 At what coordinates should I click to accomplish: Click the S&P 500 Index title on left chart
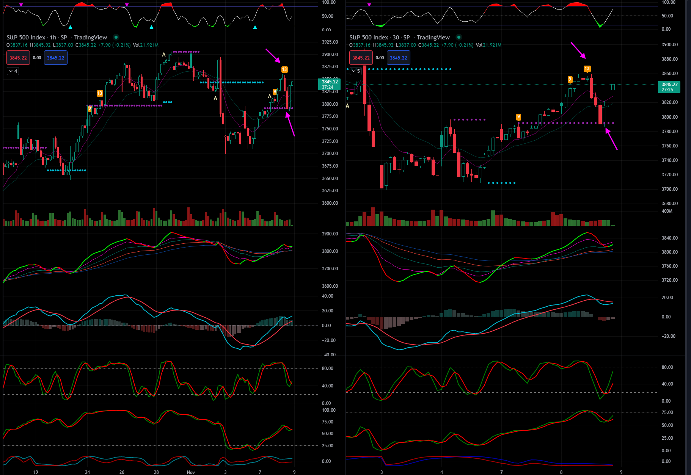(x=26, y=37)
